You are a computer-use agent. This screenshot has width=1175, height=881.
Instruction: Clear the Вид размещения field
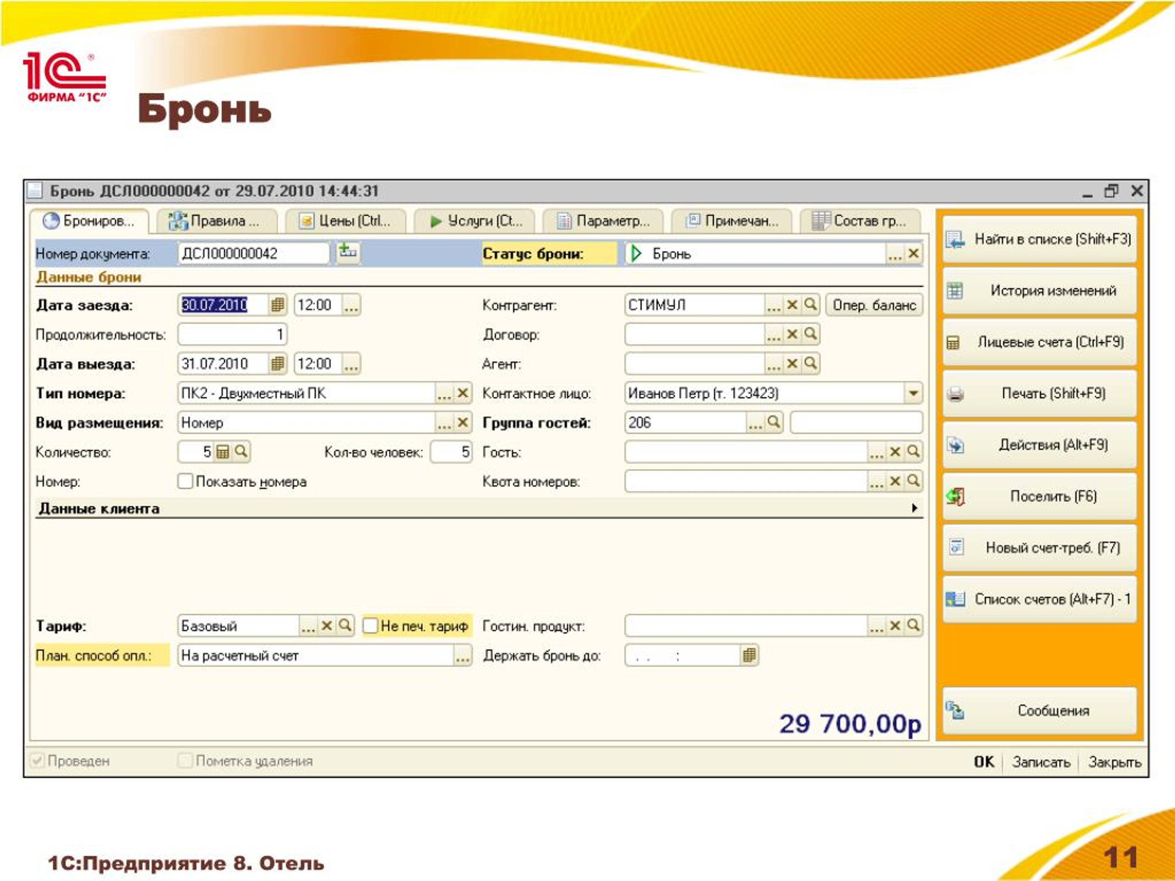pos(463,423)
